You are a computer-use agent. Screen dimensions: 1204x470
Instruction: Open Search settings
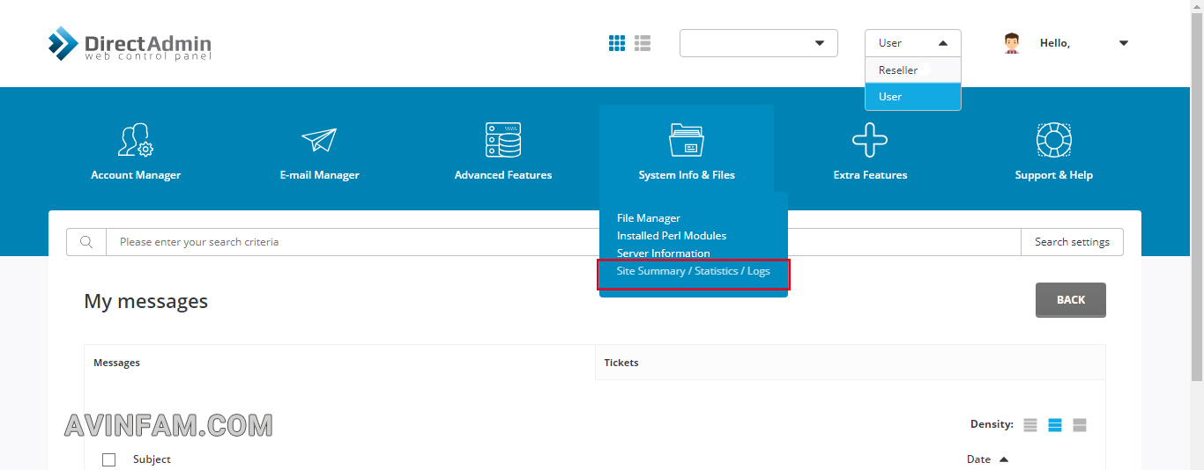pyautogui.click(x=1072, y=242)
